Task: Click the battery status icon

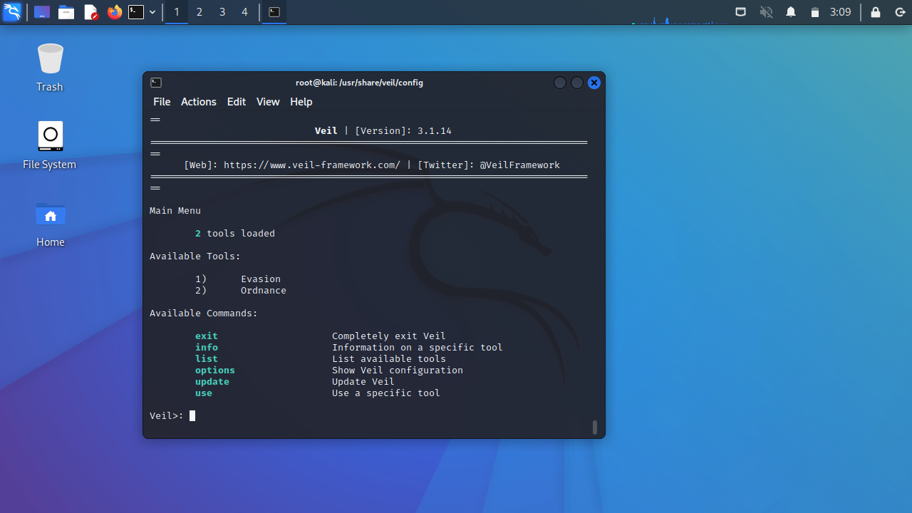Action: [815, 12]
